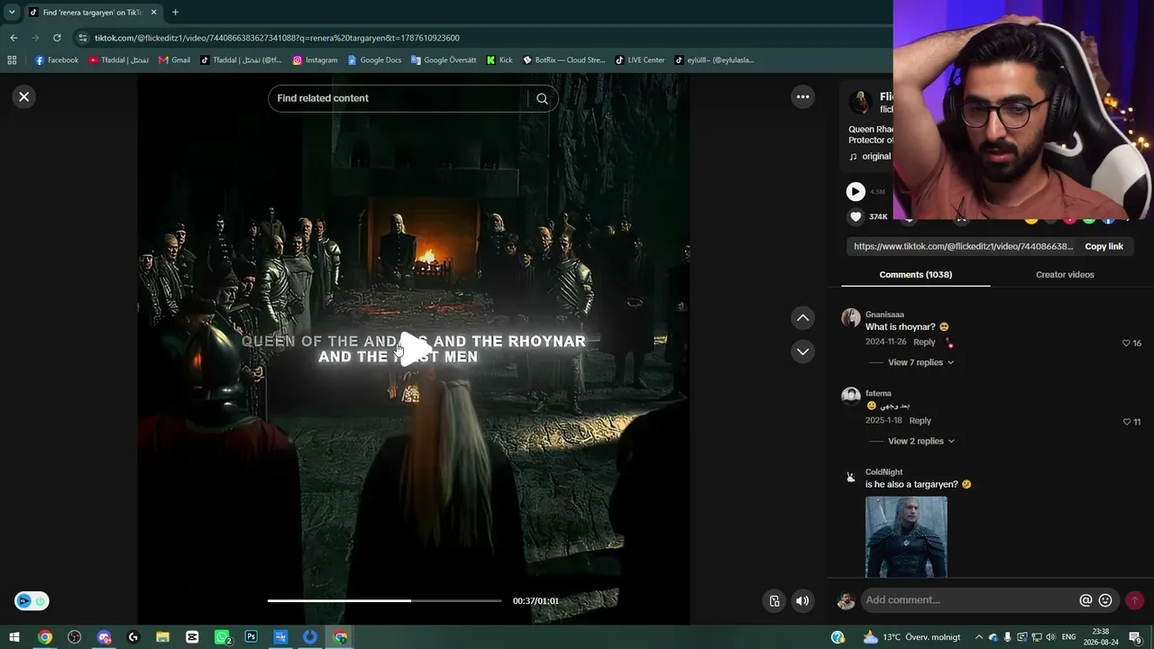This screenshot has width=1154, height=649.
Task: Reload the TikTok page
Action: [x=57, y=38]
